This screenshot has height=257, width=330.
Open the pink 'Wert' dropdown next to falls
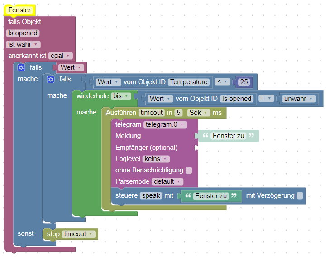pos(71,67)
